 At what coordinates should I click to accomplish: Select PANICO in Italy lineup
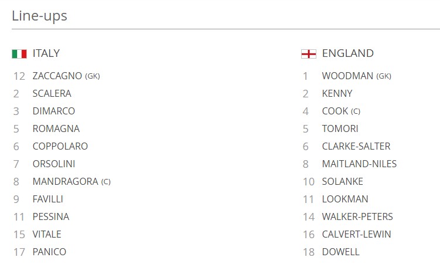point(49,252)
